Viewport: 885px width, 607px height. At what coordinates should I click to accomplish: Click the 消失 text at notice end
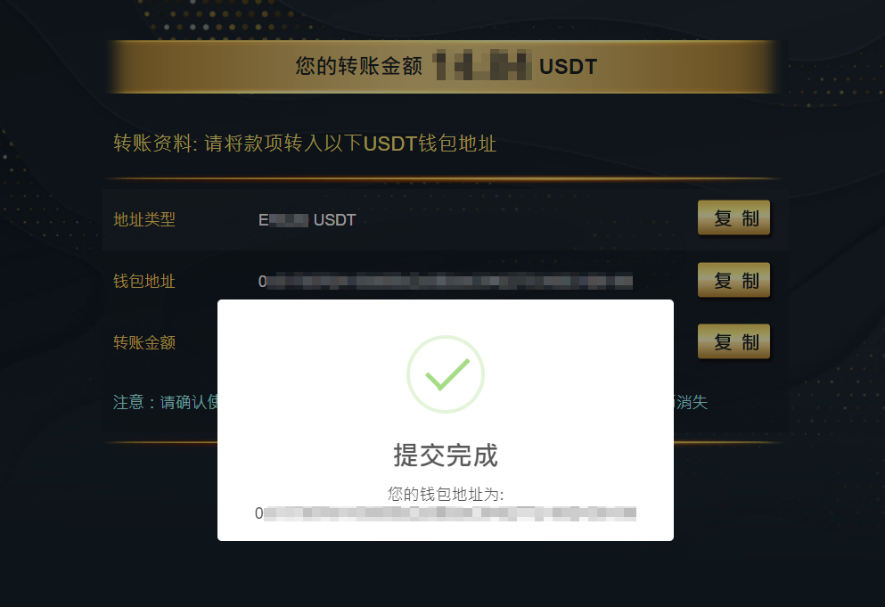[x=691, y=402]
